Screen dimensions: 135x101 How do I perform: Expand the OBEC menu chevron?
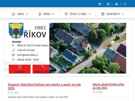(x=27, y=14)
